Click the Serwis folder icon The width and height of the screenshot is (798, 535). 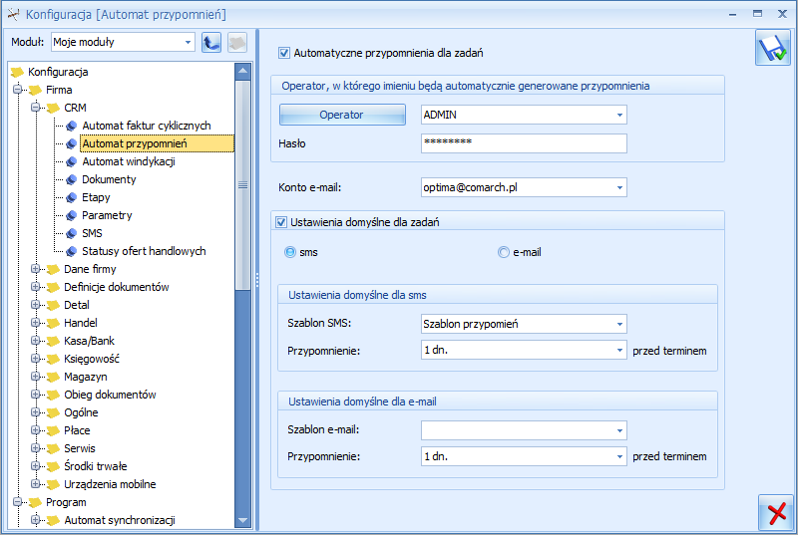click(53, 448)
